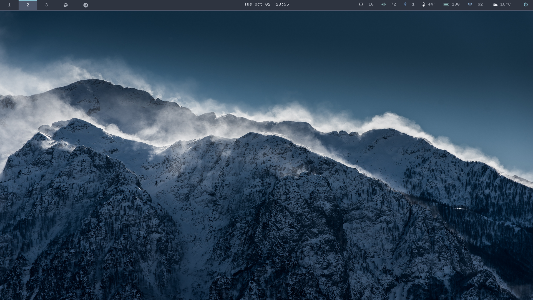Open the Telegram workspace icon
Screen dimensions: 533x300
click(x=86, y=5)
